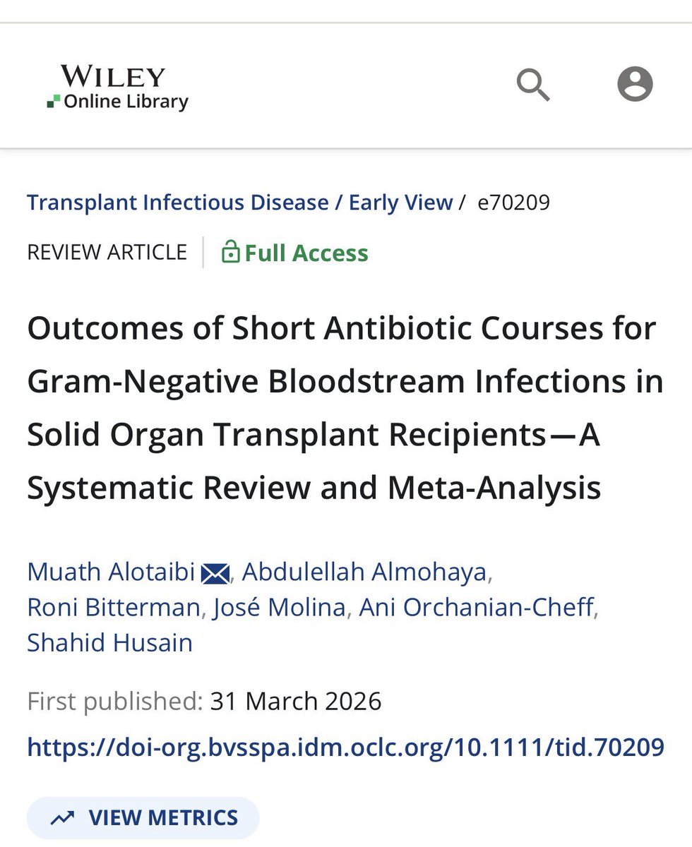Click the VIEW METRICS button
This screenshot has width=692, height=847.
(143, 818)
